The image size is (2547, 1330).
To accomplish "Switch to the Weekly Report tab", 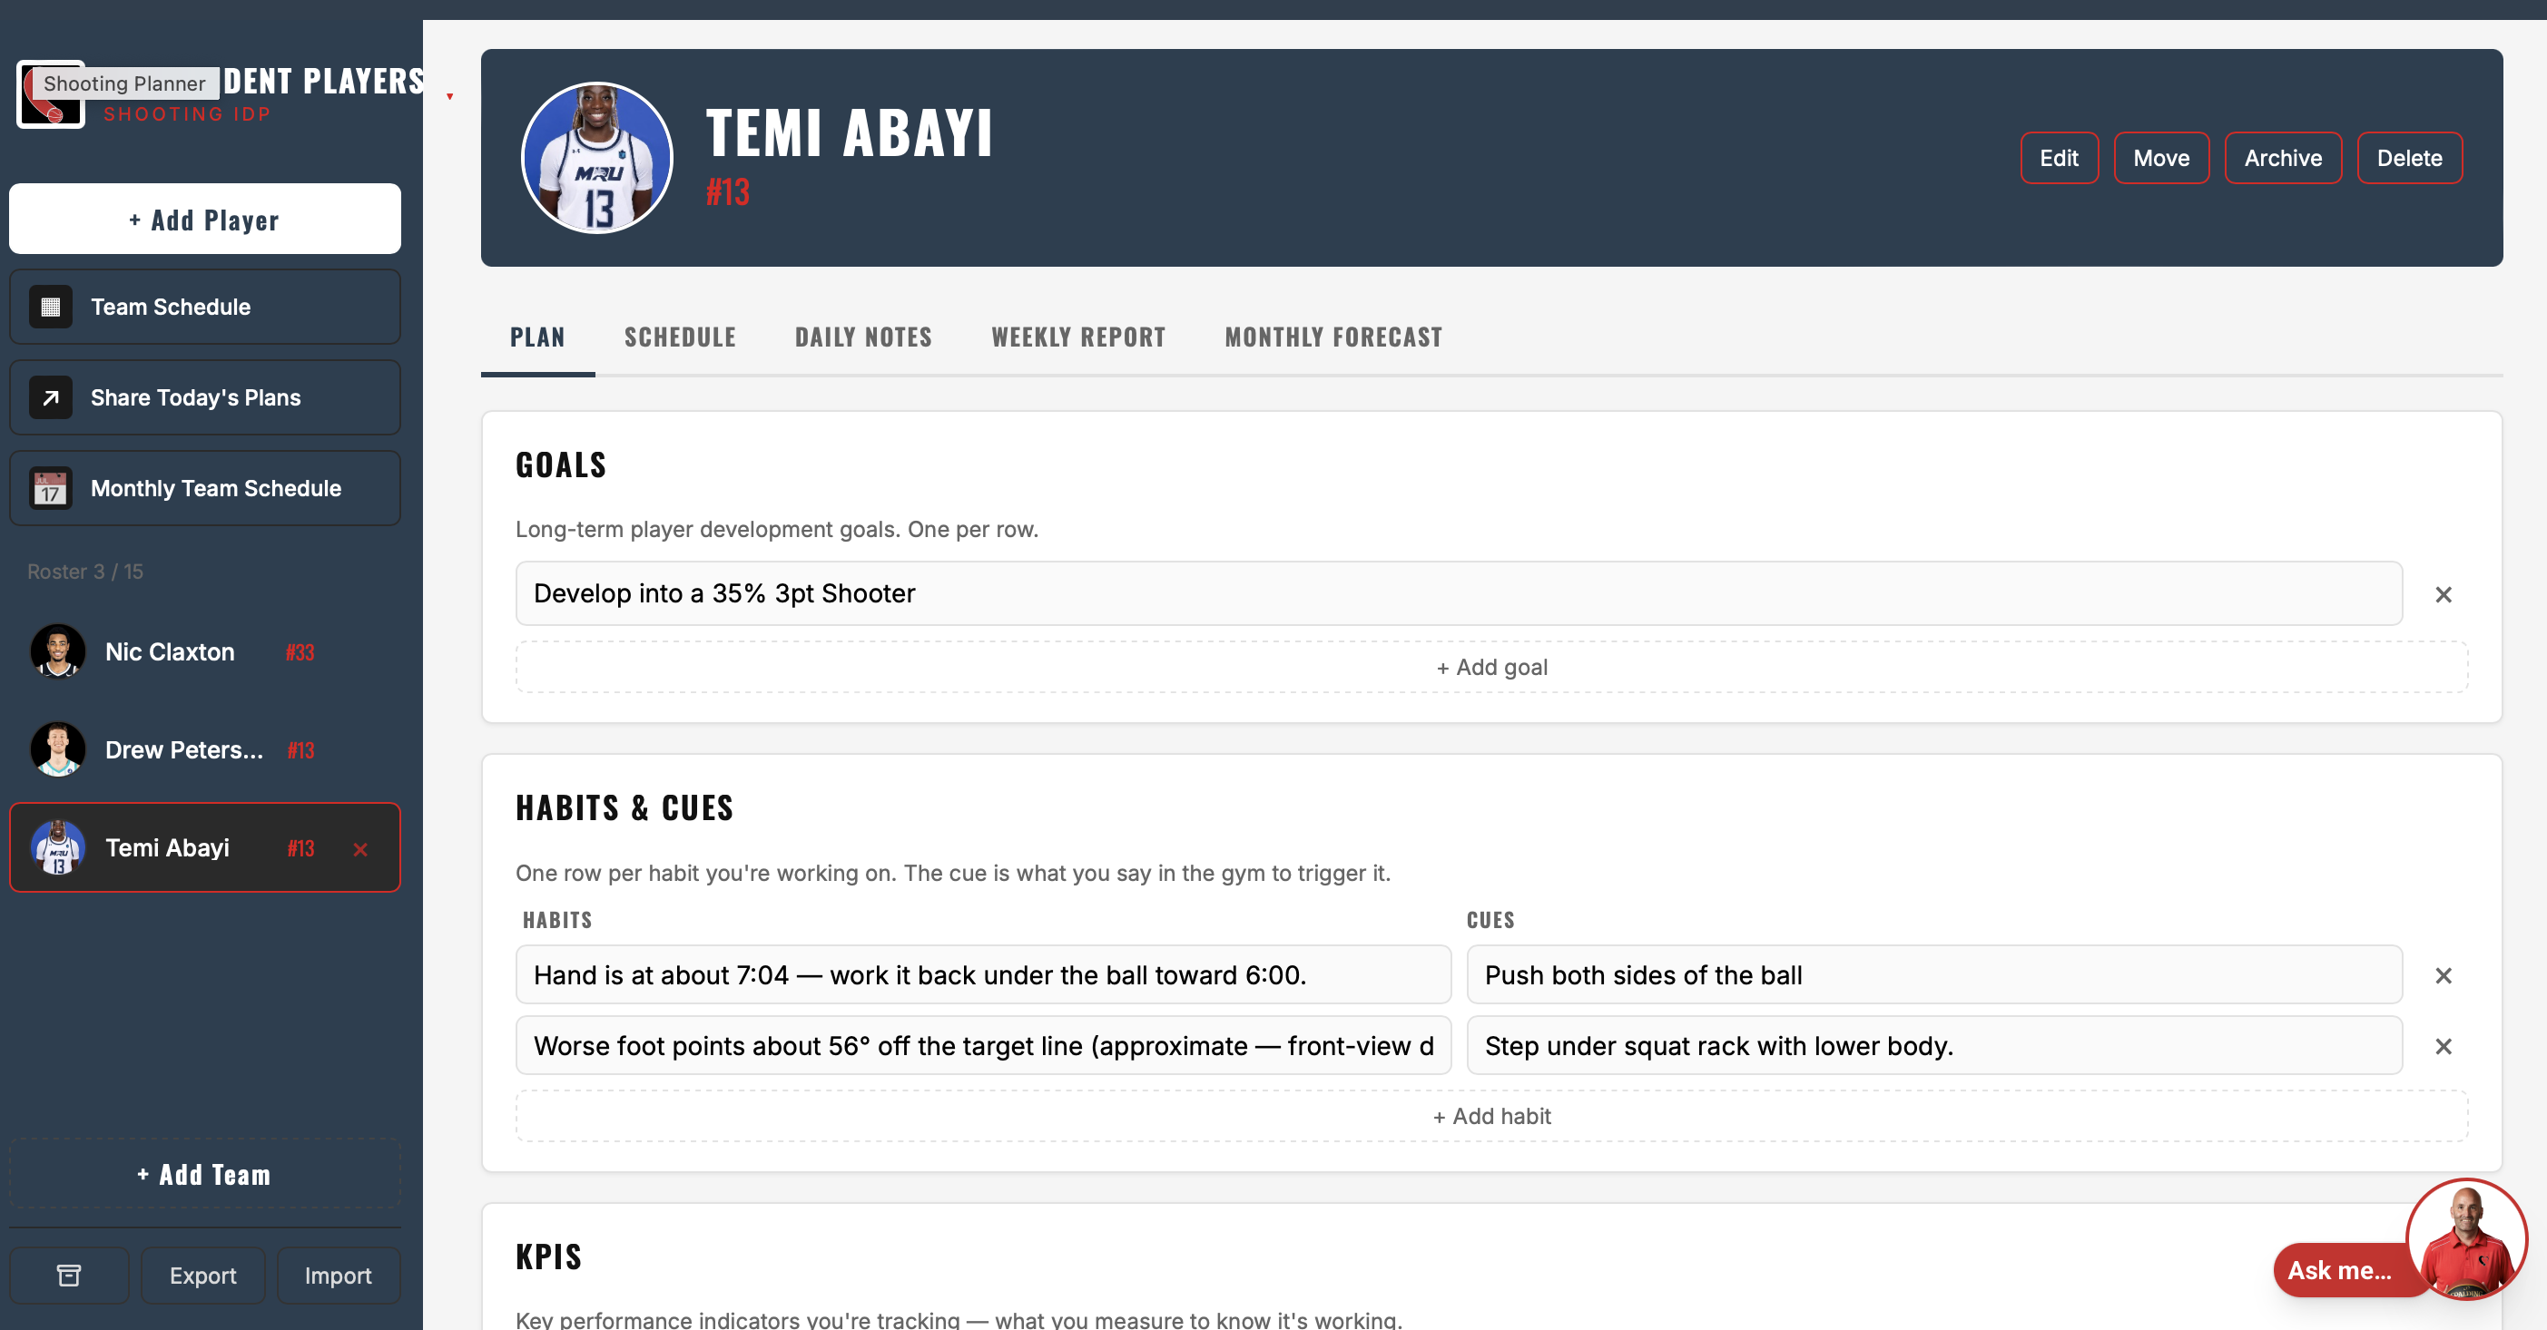I will [1078, 337].
